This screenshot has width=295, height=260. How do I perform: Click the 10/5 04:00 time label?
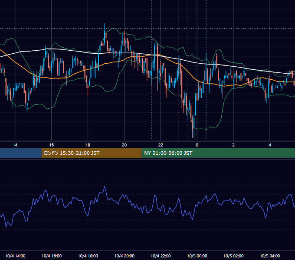tap(270, 256)
